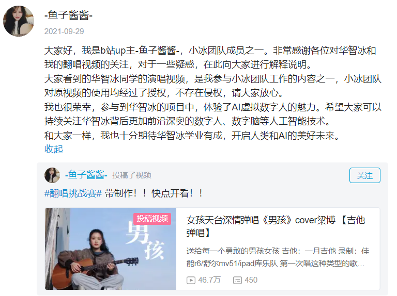Click the 450 danmaku count
The height and width of the screenshot is (296, 397).
251,280
